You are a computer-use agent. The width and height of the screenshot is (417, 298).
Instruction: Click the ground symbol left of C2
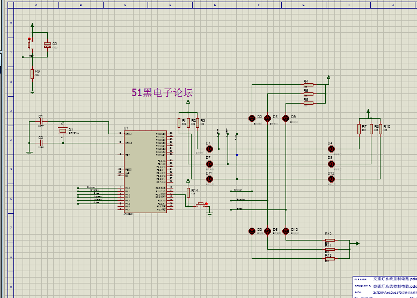30,153
